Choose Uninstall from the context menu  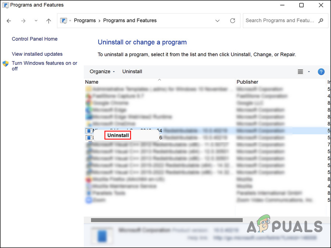click(x=117, y=135)
